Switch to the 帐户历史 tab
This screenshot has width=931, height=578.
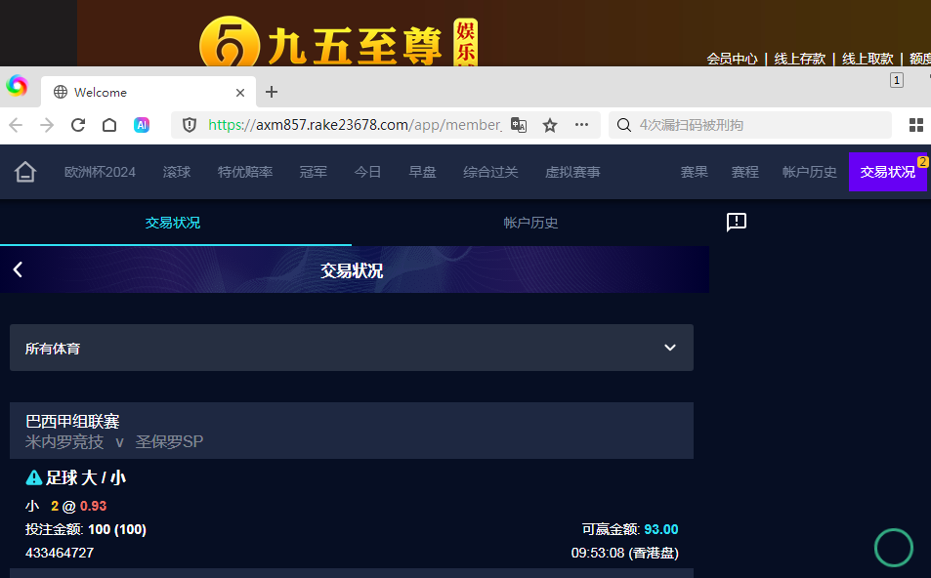click(532, 222)
